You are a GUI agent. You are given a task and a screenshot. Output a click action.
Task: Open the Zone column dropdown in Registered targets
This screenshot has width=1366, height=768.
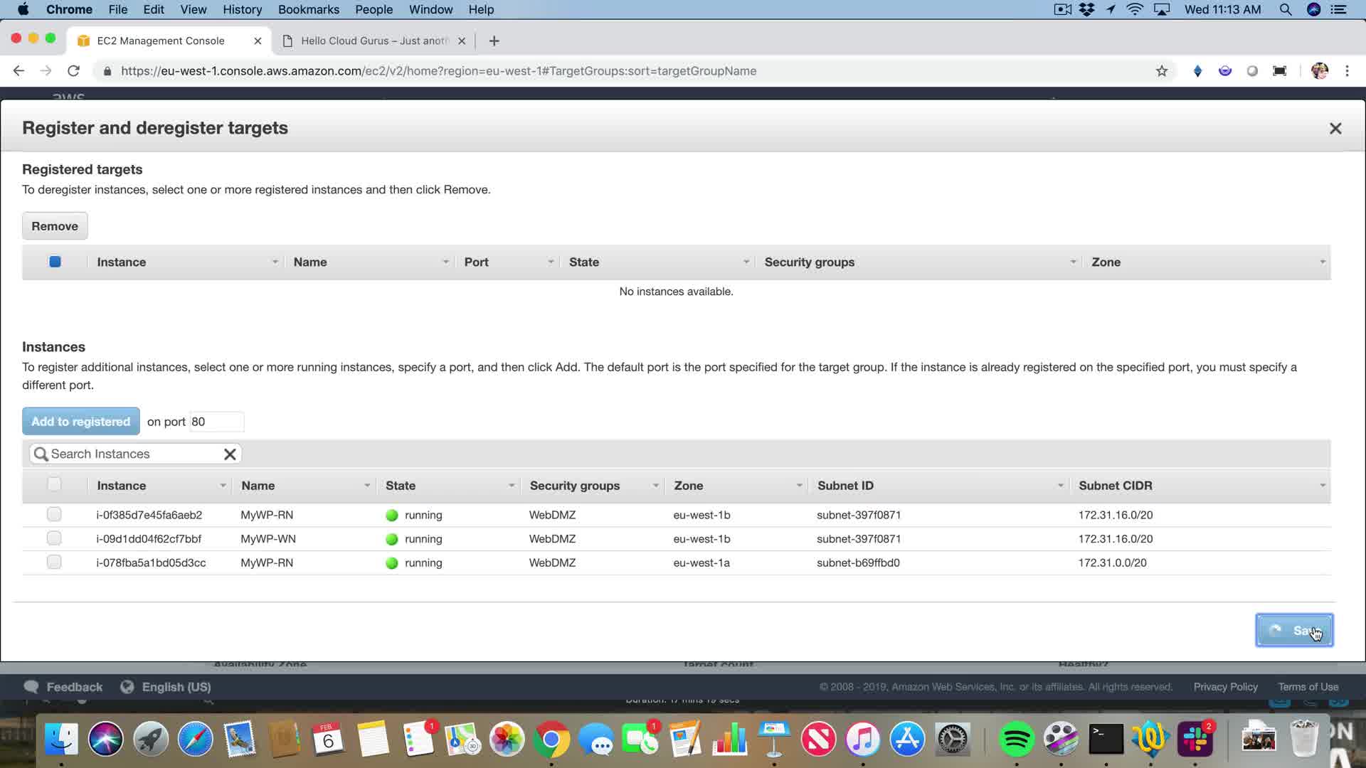coord(1322,262)
